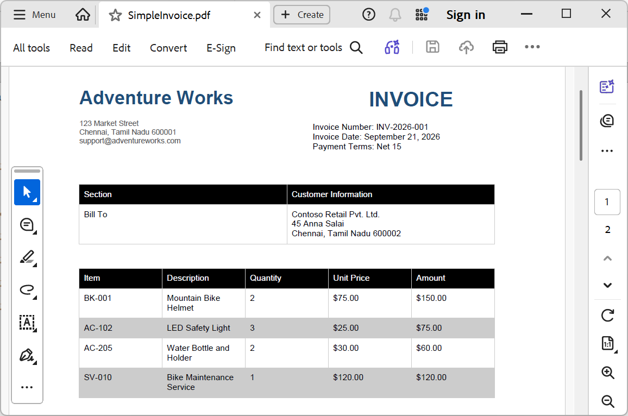Switch to the Read tab

point(81,48)
